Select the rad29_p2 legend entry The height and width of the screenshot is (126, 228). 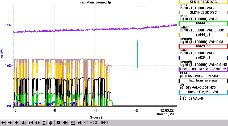point(203,46)
